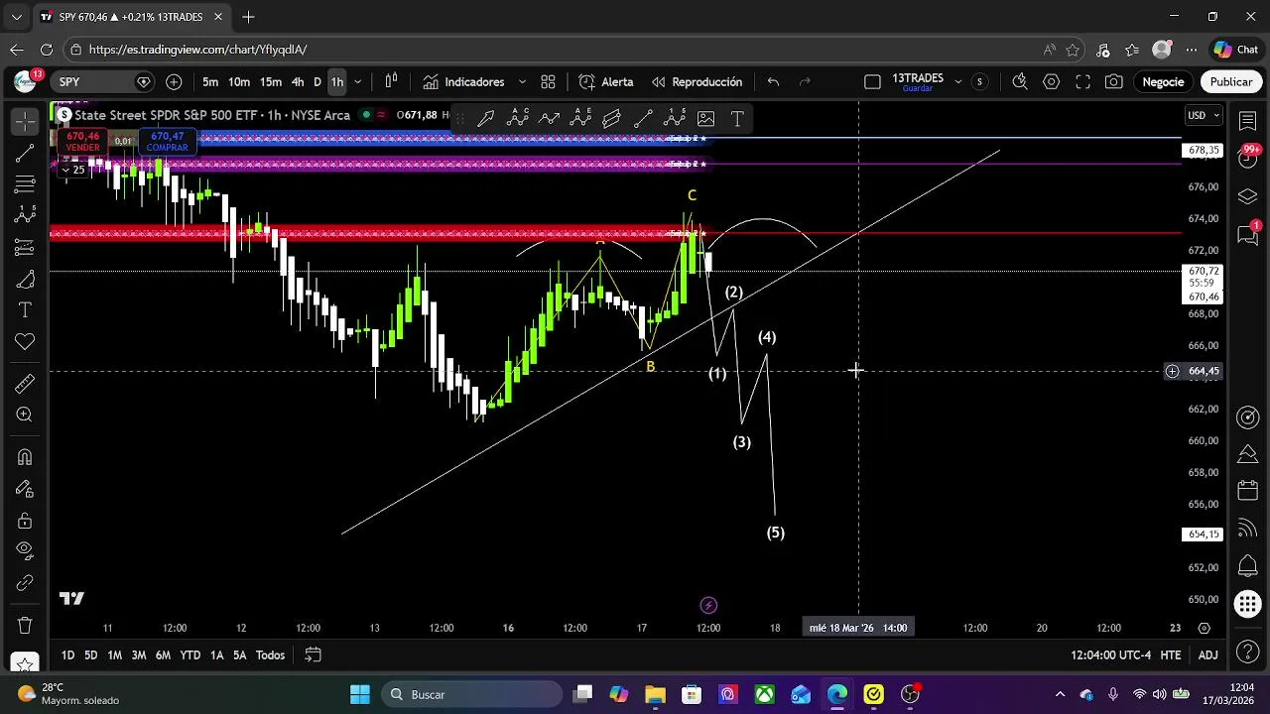Open the Indicadores dialog
1270x714 pixels.
click(x=463, y=82)
